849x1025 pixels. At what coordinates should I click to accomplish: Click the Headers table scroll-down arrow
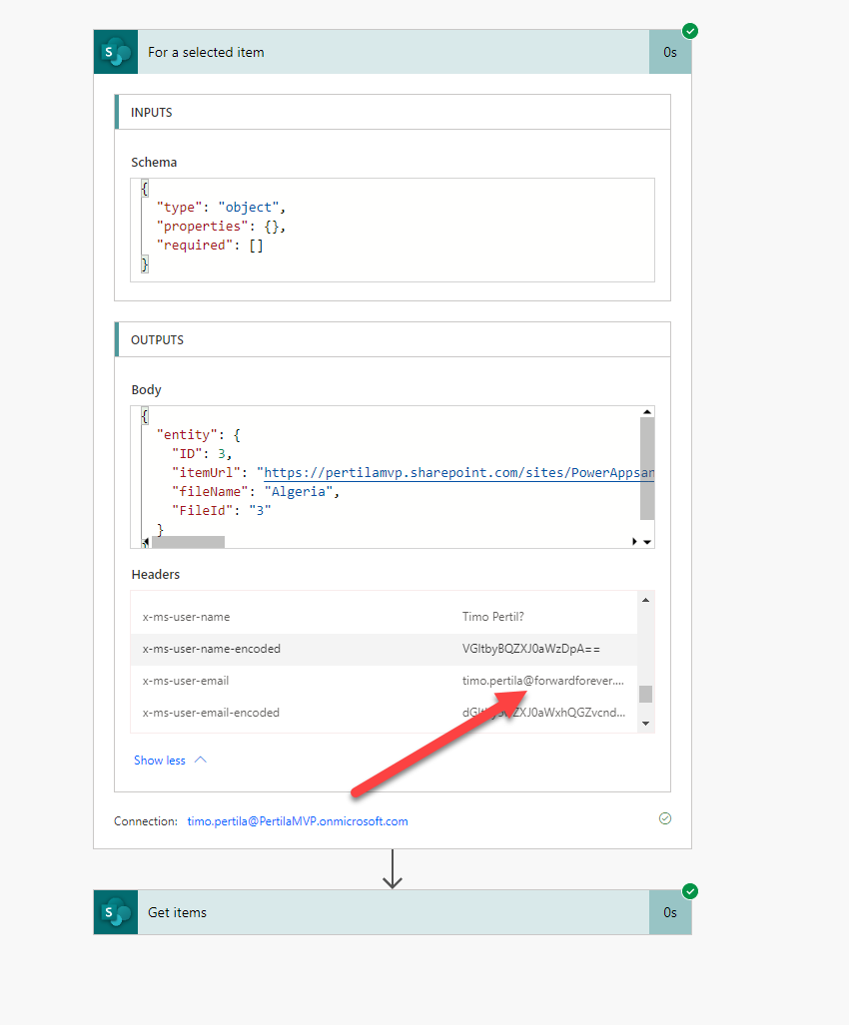(645, 722)
